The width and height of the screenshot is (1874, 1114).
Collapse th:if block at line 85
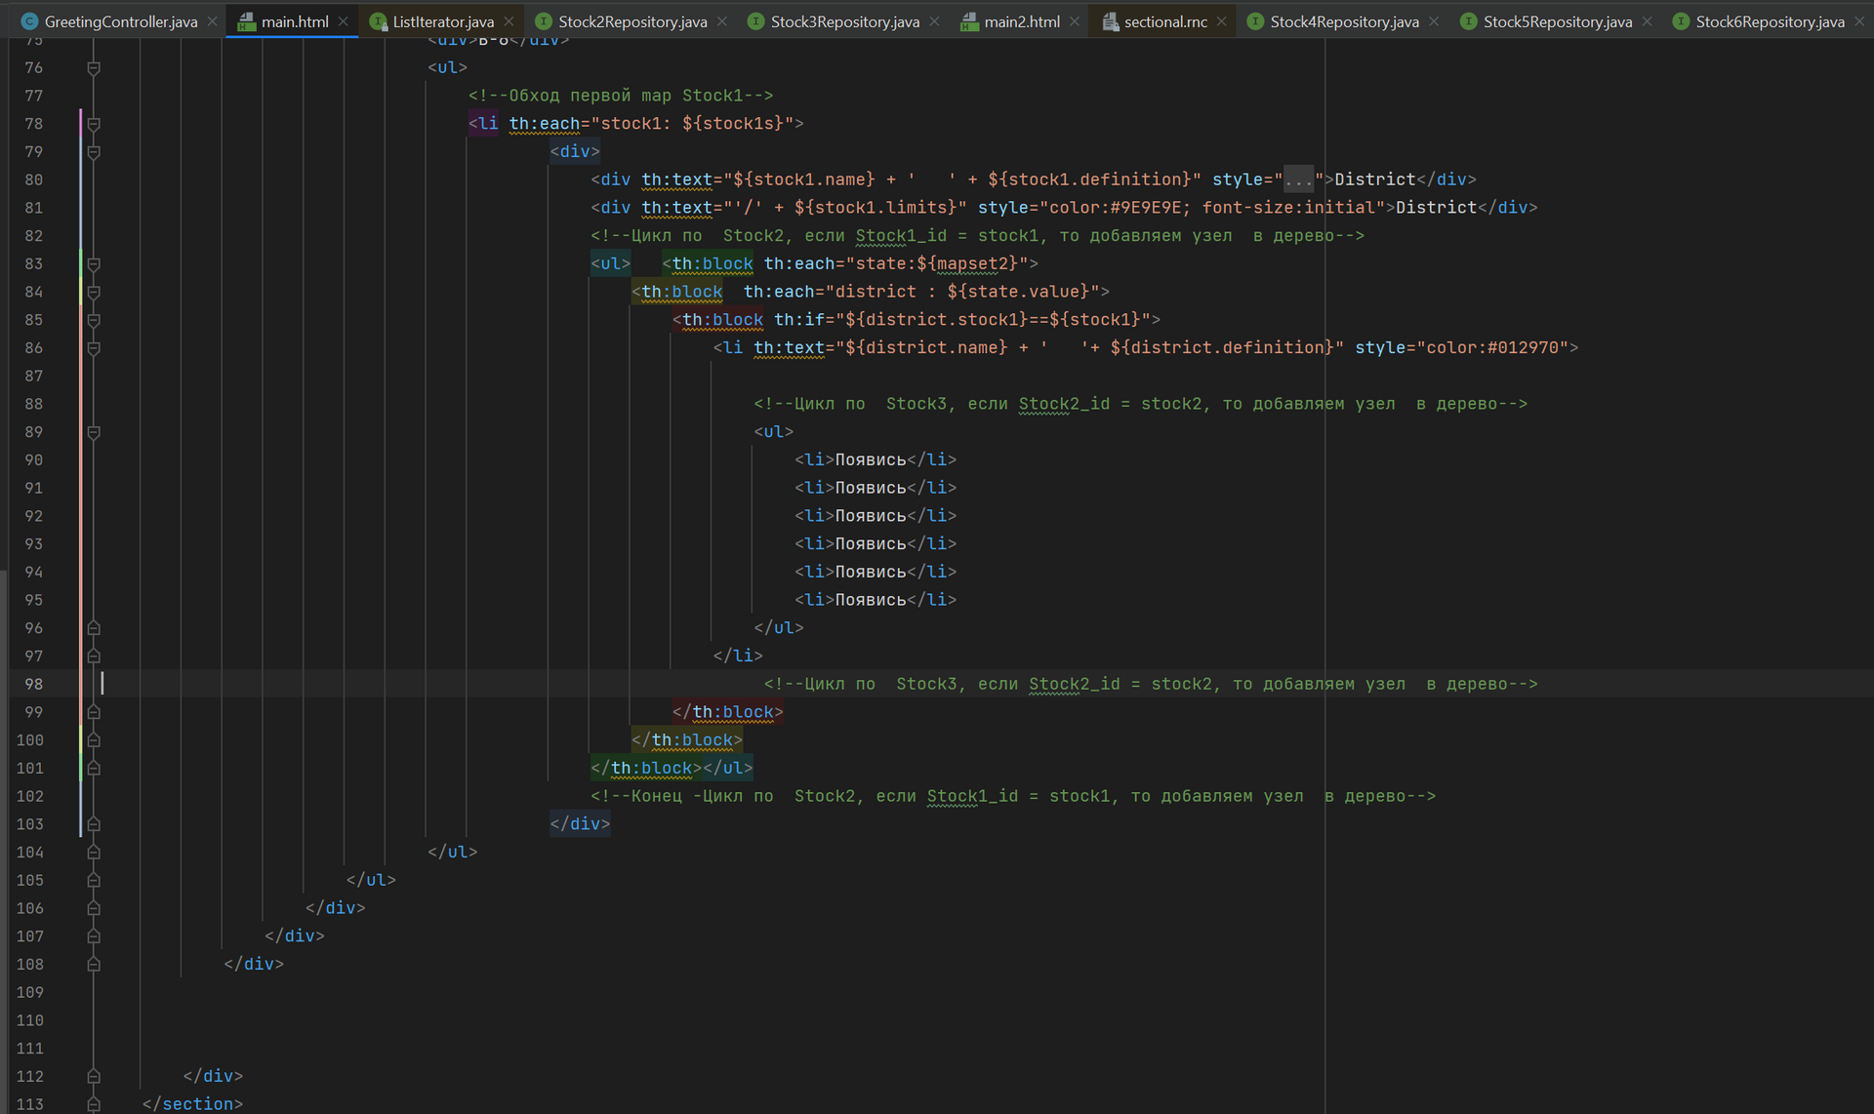click(94, 320)
